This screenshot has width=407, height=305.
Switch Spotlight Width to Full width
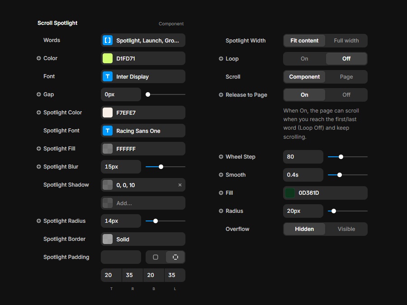(x=346, y=41)
